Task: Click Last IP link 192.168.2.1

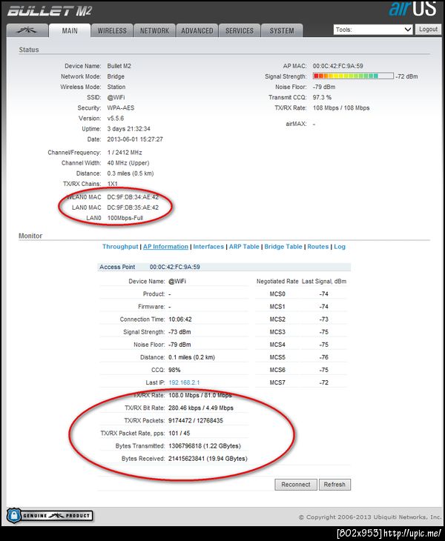Action: [184, 382]
